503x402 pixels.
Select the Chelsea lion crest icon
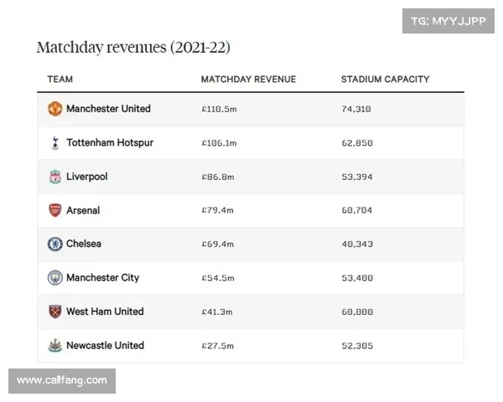point(54,244)
